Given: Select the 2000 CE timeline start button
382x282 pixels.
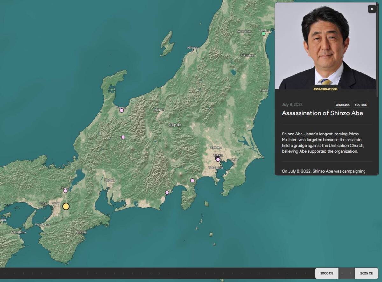Looking at the screenshot, I should pos(327,273).
